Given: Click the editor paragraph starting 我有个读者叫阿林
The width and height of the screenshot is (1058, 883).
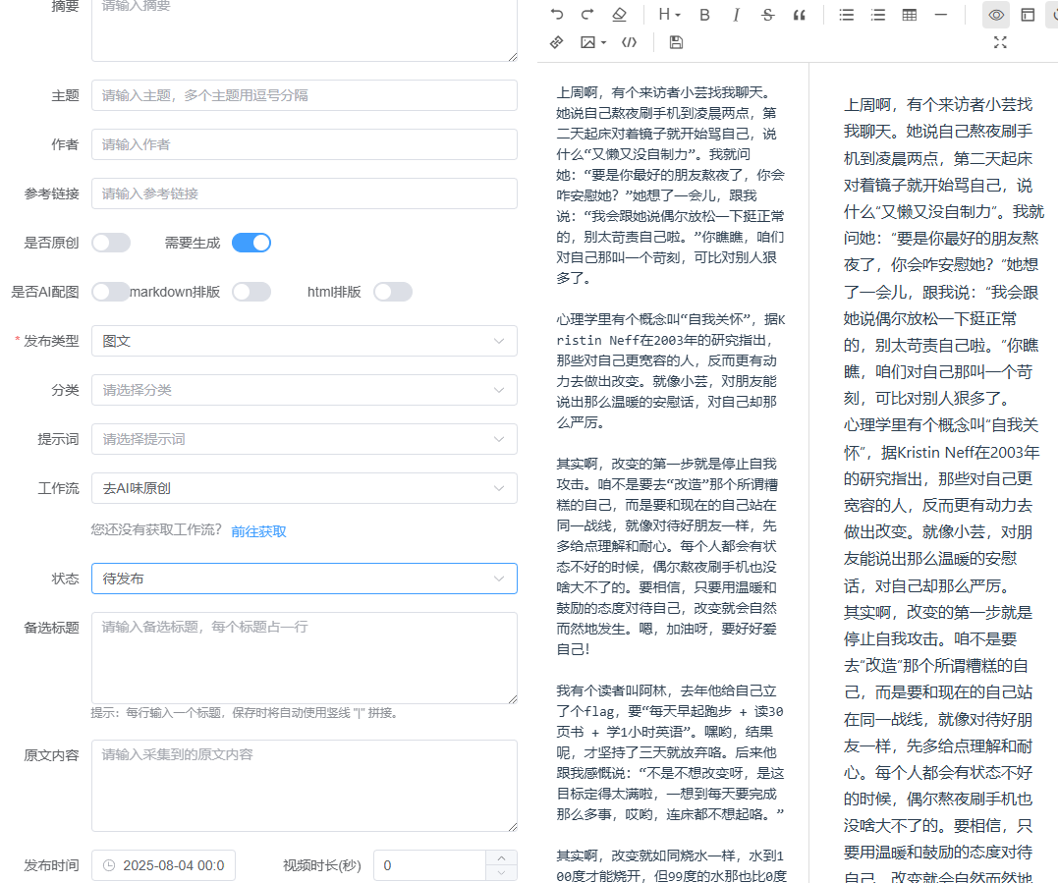Looking at the screenshot, I should [671, 752].
